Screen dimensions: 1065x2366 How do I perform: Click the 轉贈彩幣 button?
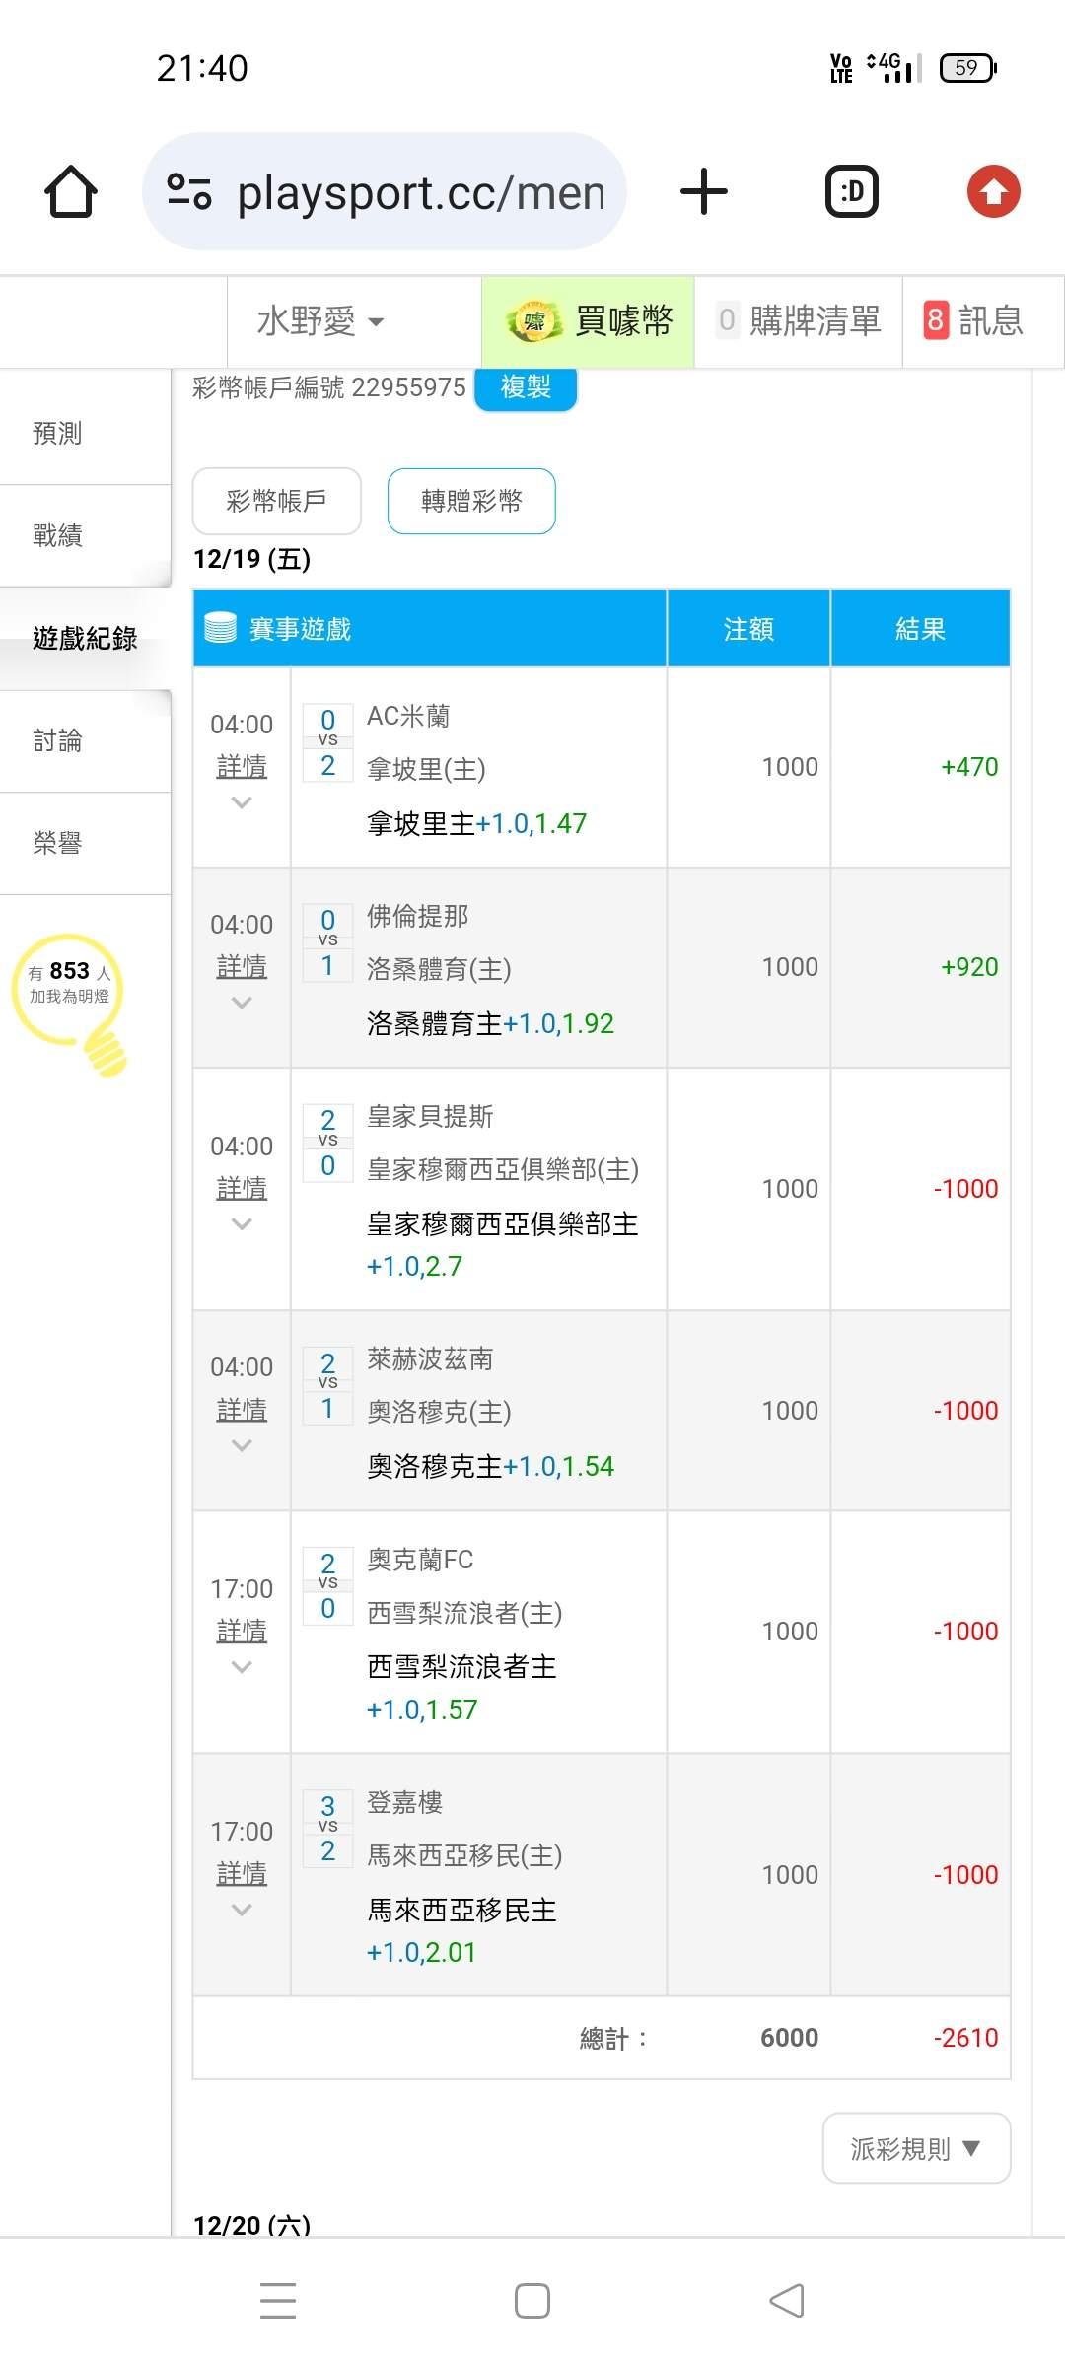[471, 501]
